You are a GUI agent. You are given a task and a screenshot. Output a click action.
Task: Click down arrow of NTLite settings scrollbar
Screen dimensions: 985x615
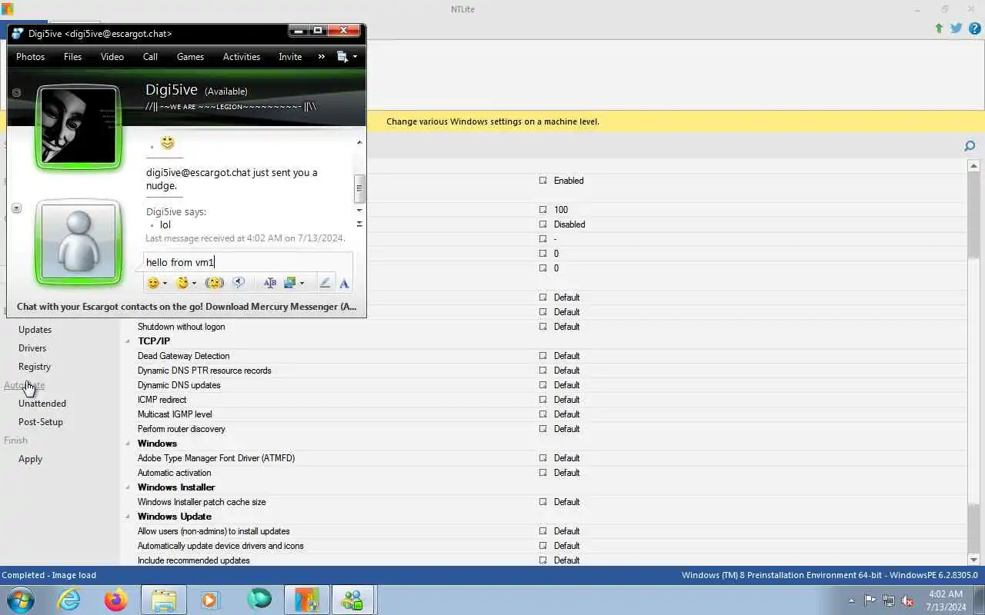coord(973,560)
